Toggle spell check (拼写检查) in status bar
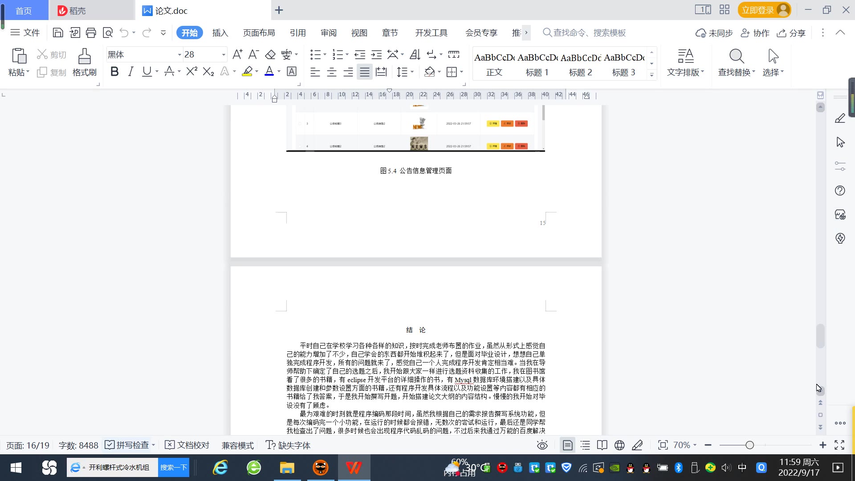855x481 pixels. (128, 445)
